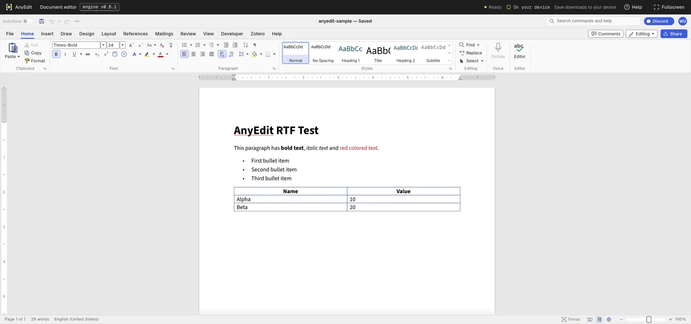
Task: Click the Paste clipboard icon
Action: tap(13, 48)
